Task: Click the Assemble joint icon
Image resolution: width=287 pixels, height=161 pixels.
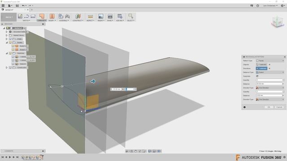Action: (x=67, y=16)
